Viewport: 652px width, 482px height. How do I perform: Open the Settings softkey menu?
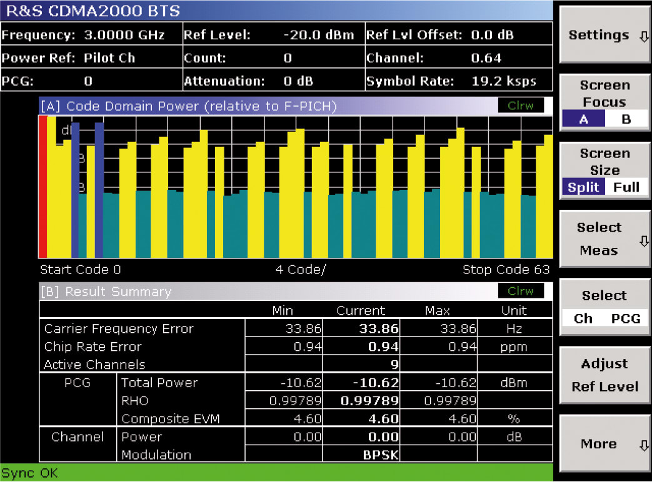[x=604, y=36]
